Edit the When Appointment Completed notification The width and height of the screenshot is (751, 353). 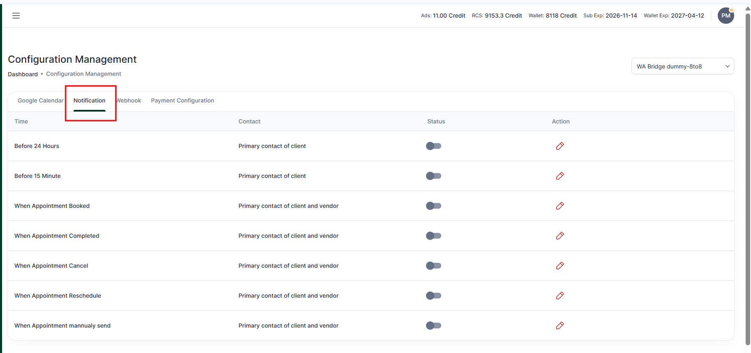560,236
